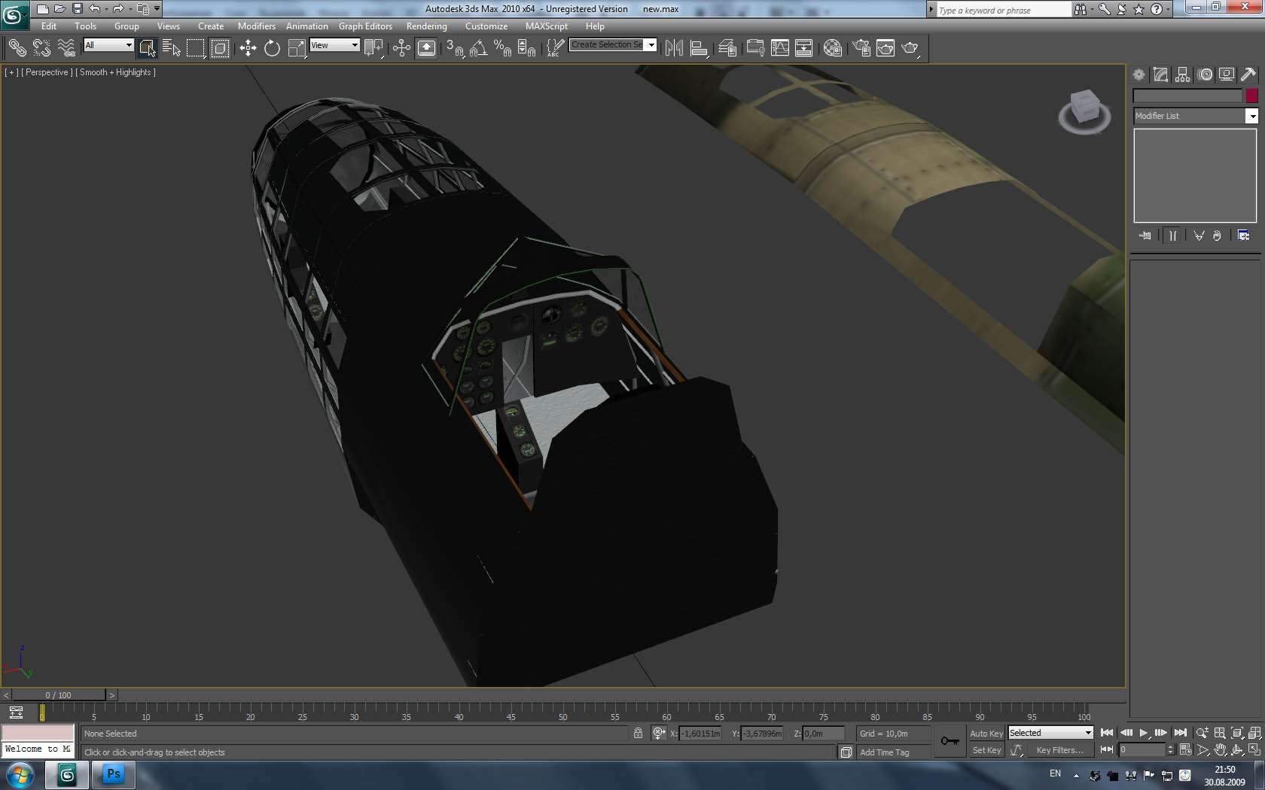Click the Set Key button

click(986, 750)
